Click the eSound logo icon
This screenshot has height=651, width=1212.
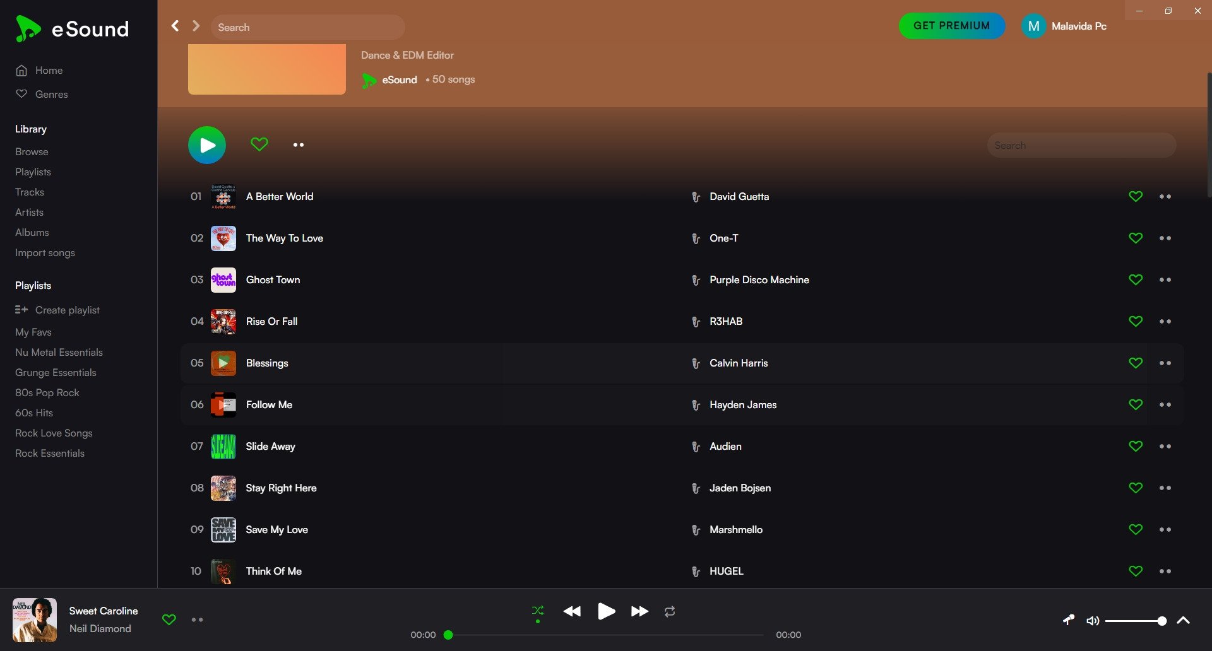tap(28, 29)
